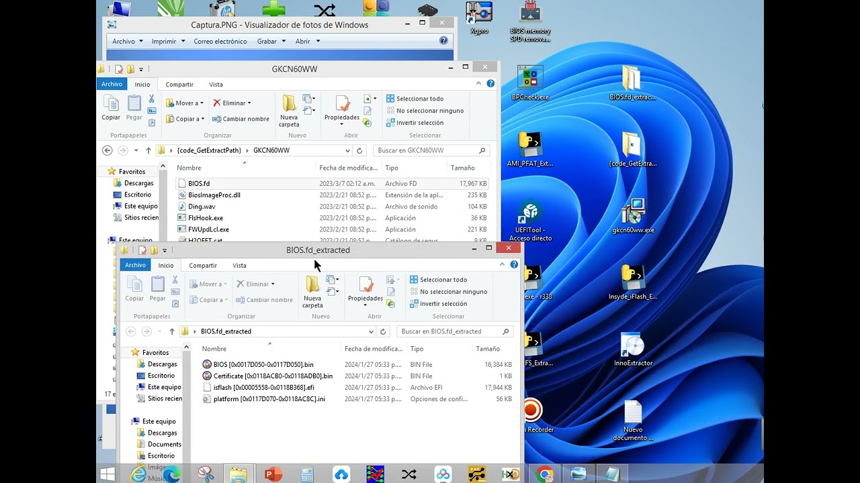Image resolution: width=860 pixels, height=483 pixels.
Task: Click the Copiar icon in the GKCN60WW ribbon
Action: coord(111,107)
